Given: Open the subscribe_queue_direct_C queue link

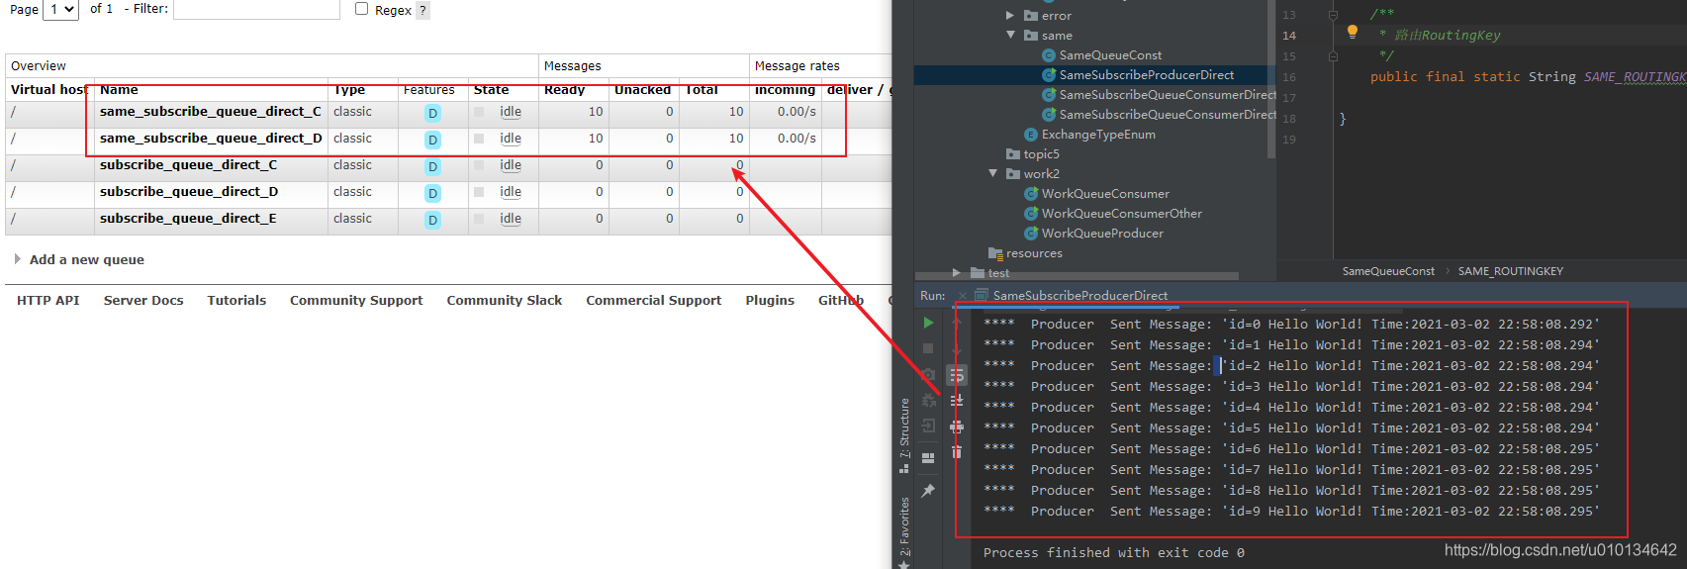Looking at the screenshot, I should click(188, 165).
